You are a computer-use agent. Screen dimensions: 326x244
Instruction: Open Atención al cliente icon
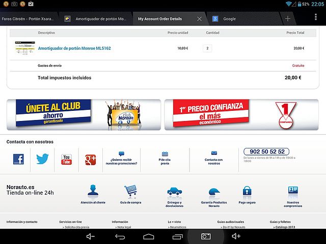coord(93,191)
